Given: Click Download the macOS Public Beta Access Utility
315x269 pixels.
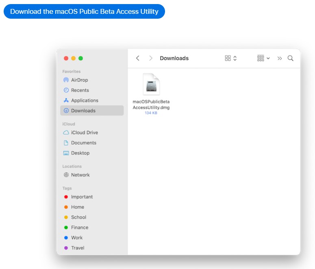Looking at the screenshot, I should coord(84,11).
